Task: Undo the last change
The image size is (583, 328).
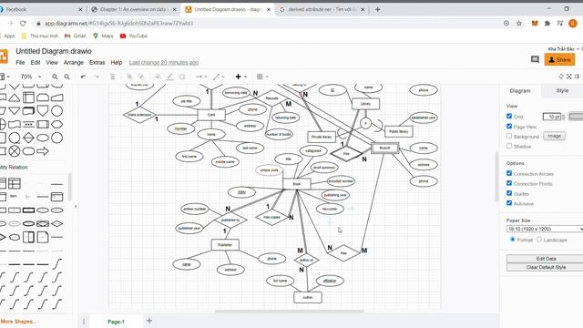Action: tap(83, 77)
